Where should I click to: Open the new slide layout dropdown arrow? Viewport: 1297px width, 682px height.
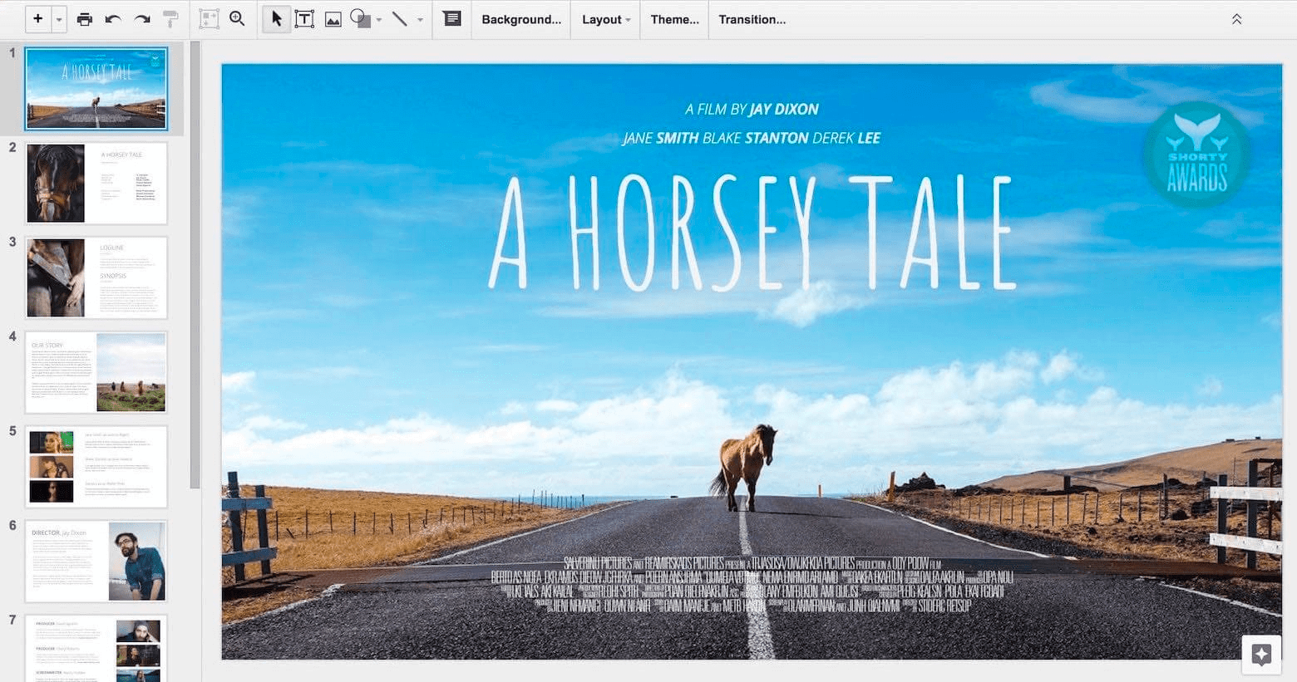tap(58, 18)
